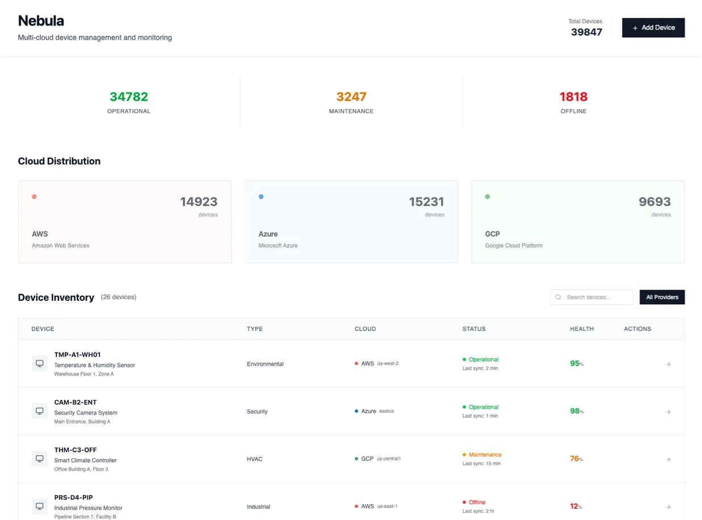This screenshot has width=702, height=520.
Task: Click the Total Devices 39847 counter
Action: point(586,28)
